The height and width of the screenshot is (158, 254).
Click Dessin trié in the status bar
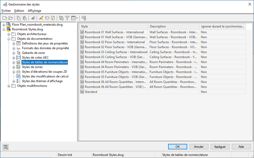(65, 155)
